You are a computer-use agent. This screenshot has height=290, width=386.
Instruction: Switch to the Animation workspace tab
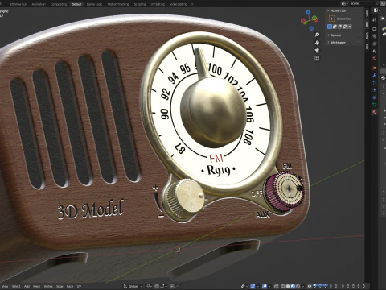[39, 4]
